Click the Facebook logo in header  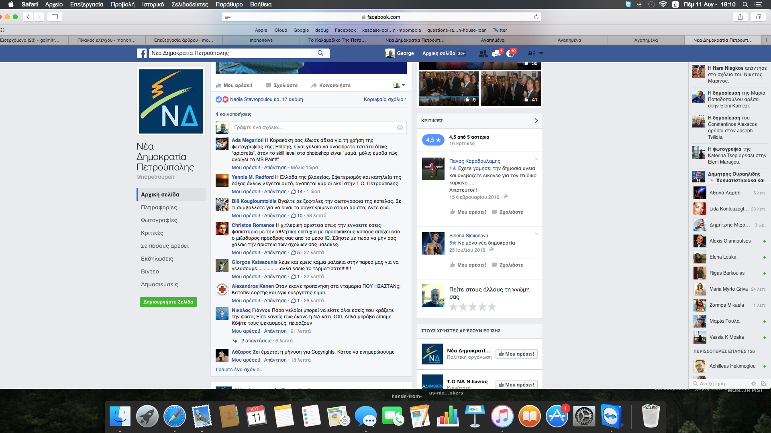[x=142, y=53]
